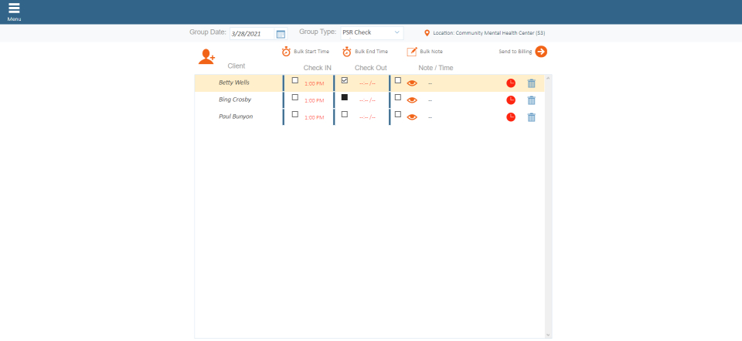Delete Paul Bunyon with the trash icon
The width and height of the screenshot is (742, 341).
click(531, 117)
